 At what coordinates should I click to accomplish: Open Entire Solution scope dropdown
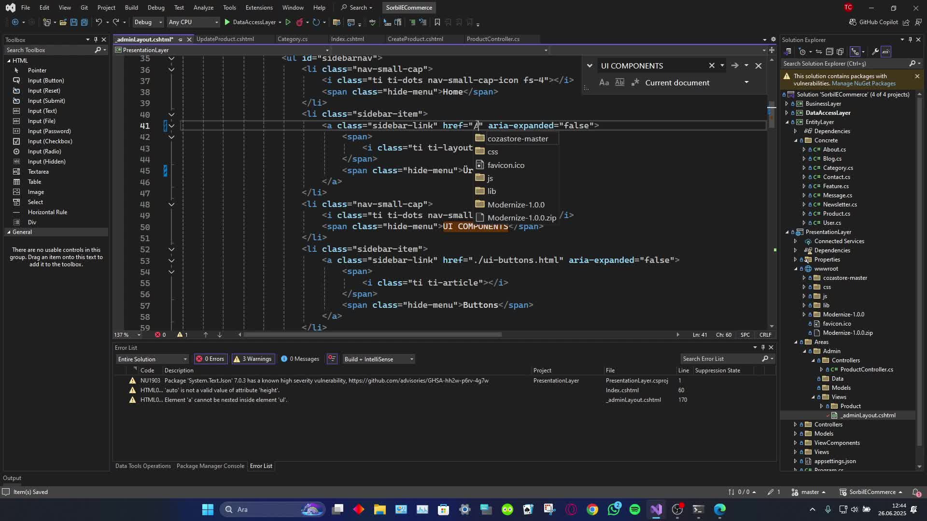coord(152,359)
